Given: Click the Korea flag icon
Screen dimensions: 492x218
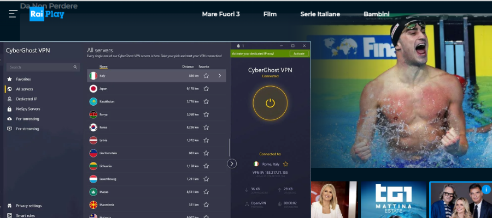Looking at the screenshot, I should [x=93, y=128].
